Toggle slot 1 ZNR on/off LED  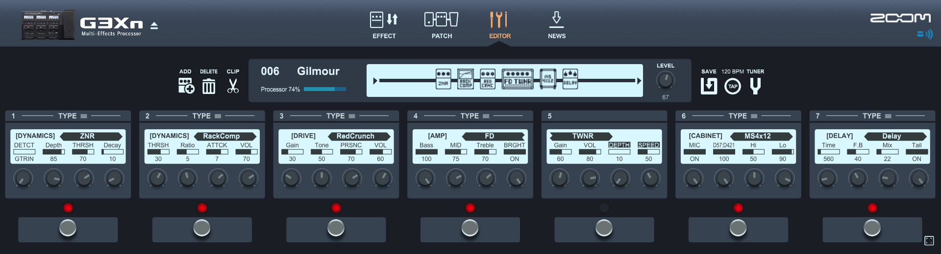(x=68, y=208)
